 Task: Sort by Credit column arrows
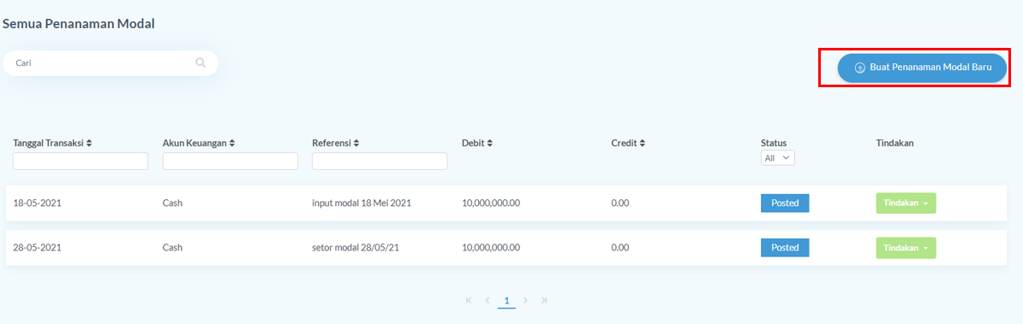click(x=642, y=143)
